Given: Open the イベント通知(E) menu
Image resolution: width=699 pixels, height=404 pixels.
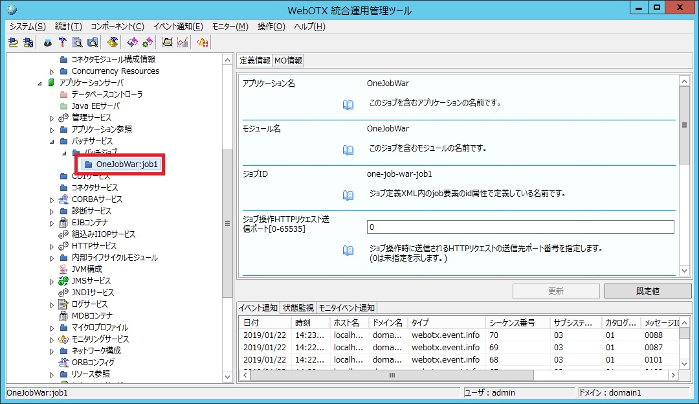Looking at the screenshot, I should click(x=177, y=27).
